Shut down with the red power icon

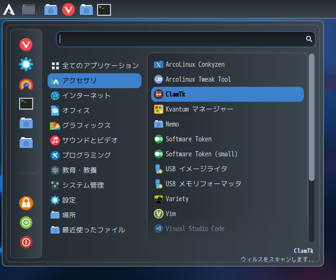click(26, 242)
